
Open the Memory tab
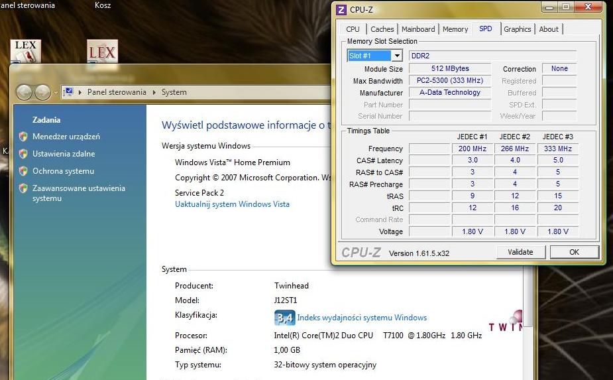(455, 29)
